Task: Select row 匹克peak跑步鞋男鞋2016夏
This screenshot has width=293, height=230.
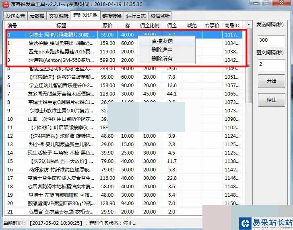Action: pyautogui.click(x=124, y=52)
